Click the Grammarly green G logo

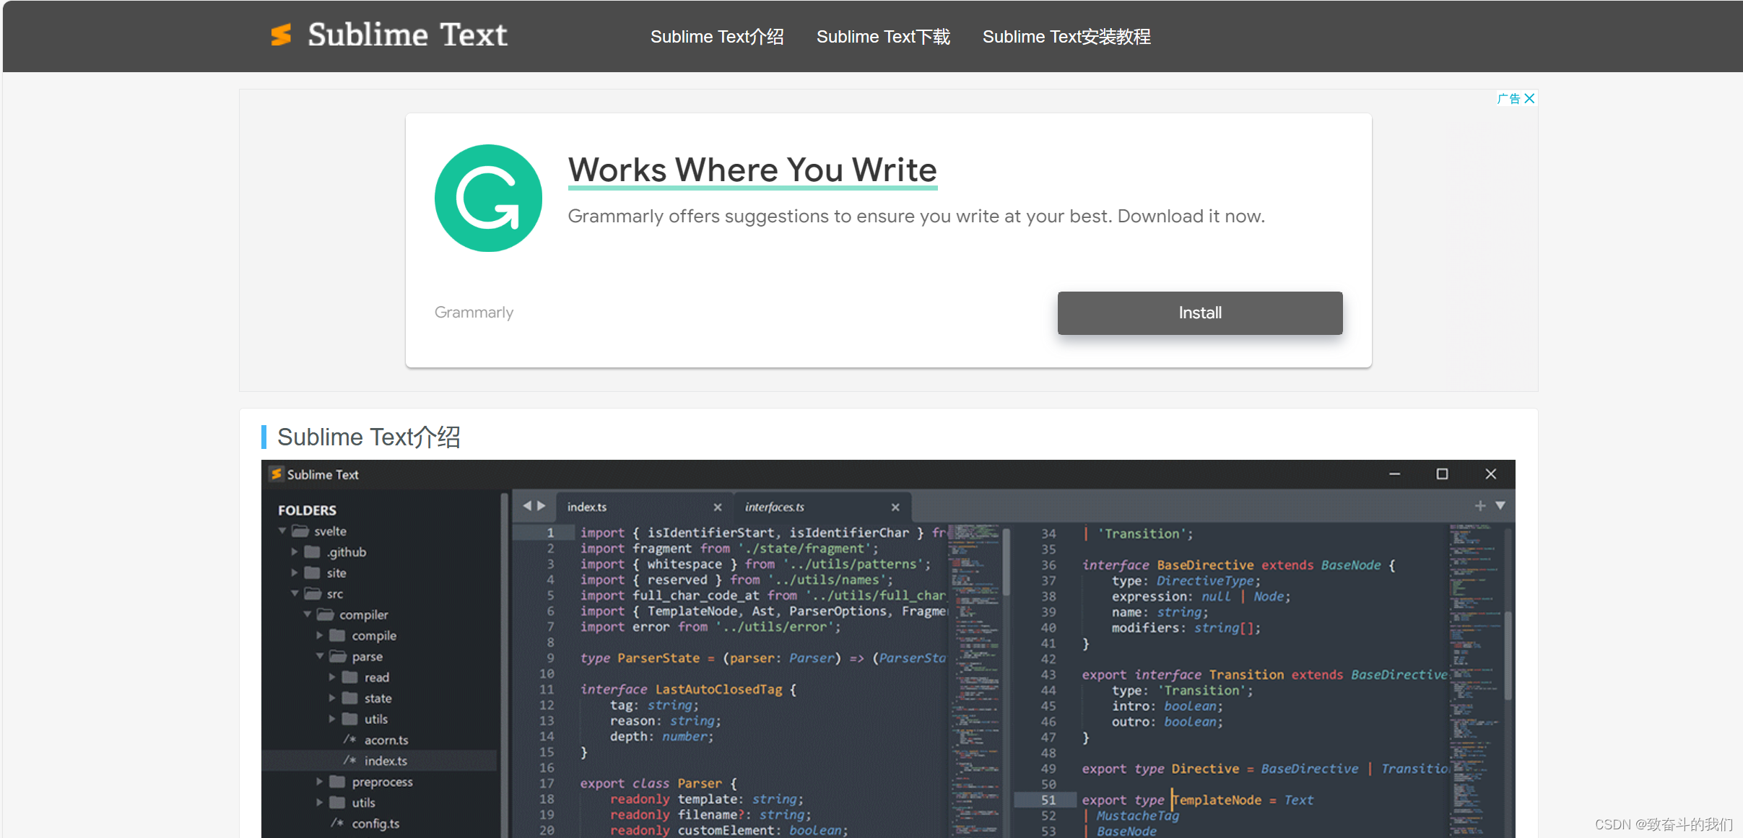coord(488,198)
